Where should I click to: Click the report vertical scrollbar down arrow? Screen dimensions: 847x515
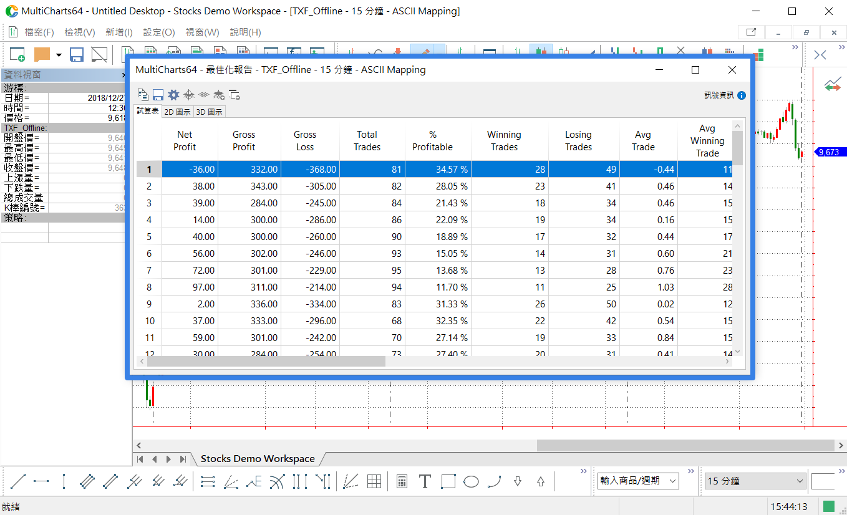pyautogui.click(x=738, y=352)
